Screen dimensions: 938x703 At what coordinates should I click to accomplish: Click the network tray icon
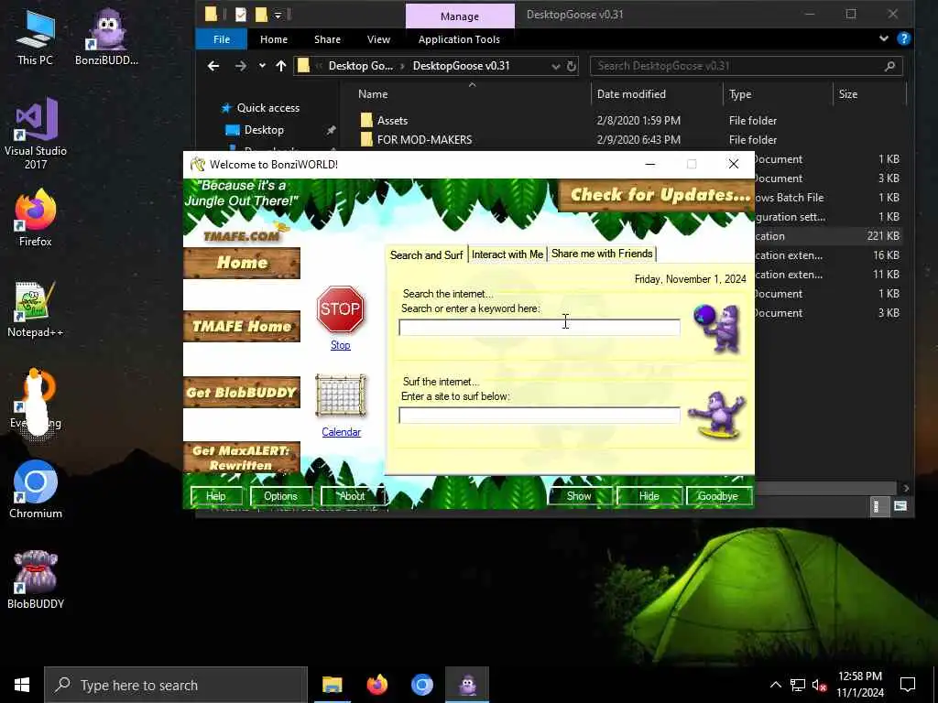coord(798,685)
